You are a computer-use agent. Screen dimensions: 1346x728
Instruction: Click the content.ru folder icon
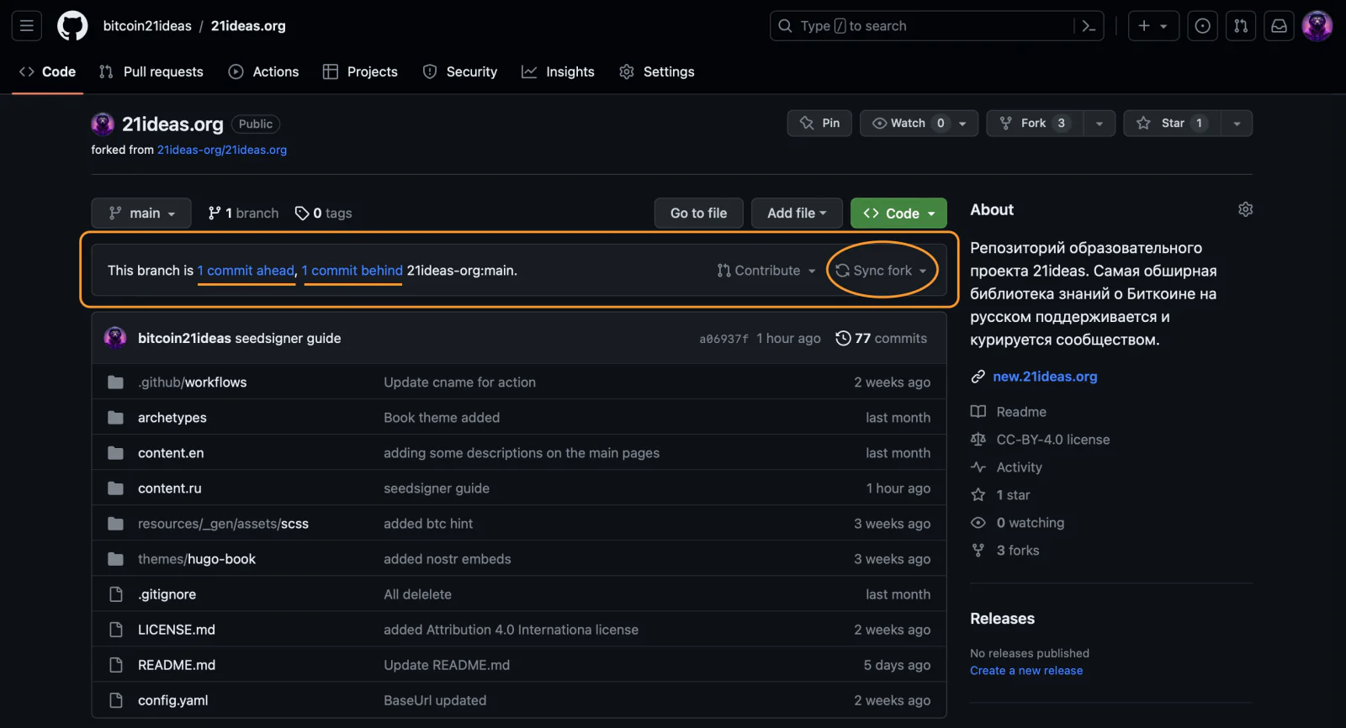coord(116,488)
